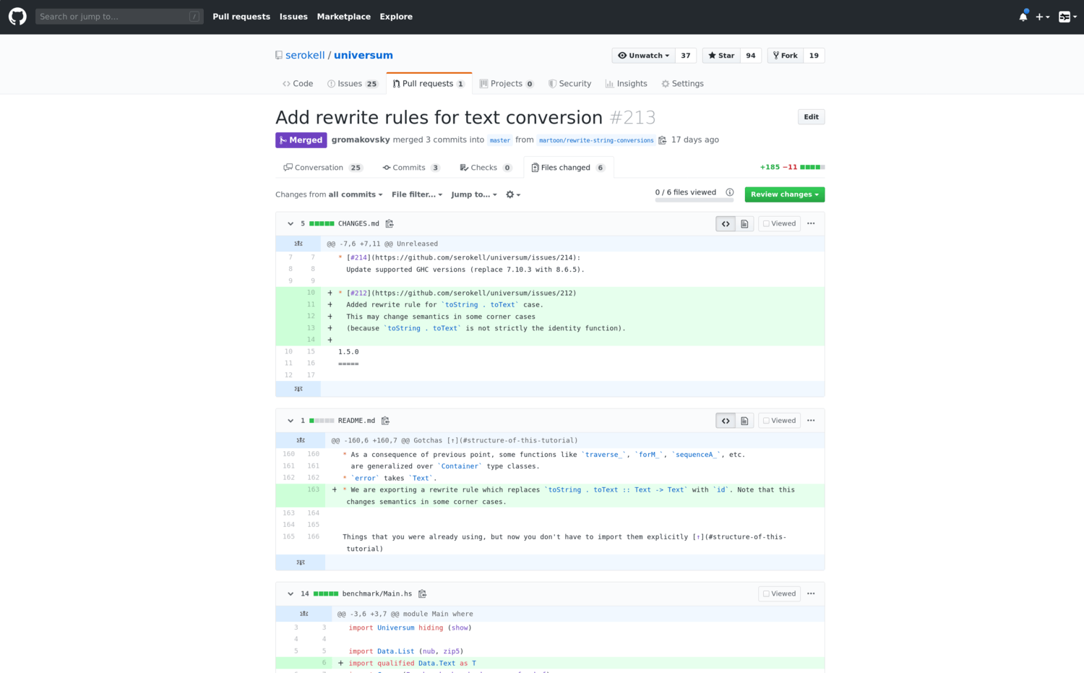Expand lines below README.md hunk
The width and height of the screenshot is (1084, 673).
click(301, 562)
